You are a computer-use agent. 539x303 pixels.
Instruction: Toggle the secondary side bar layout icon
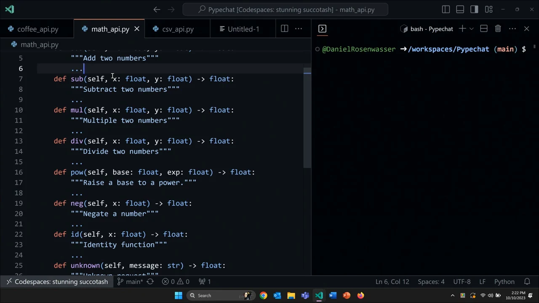tap(475, 9)
